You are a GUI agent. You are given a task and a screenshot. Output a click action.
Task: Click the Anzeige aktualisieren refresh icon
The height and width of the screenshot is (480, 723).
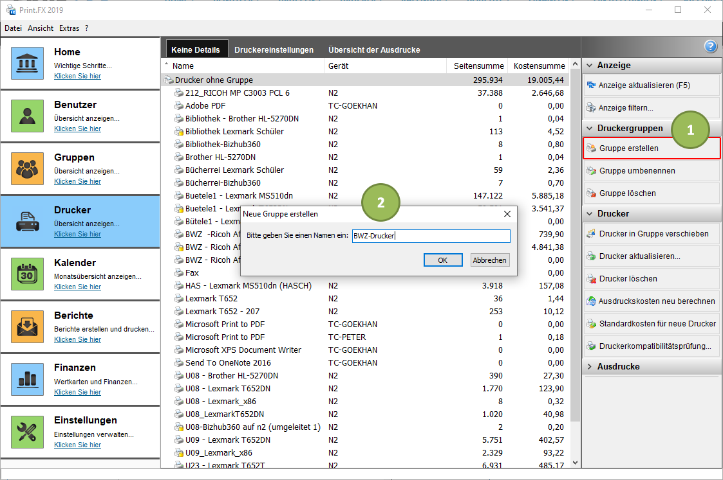click(x=590, y=85)
